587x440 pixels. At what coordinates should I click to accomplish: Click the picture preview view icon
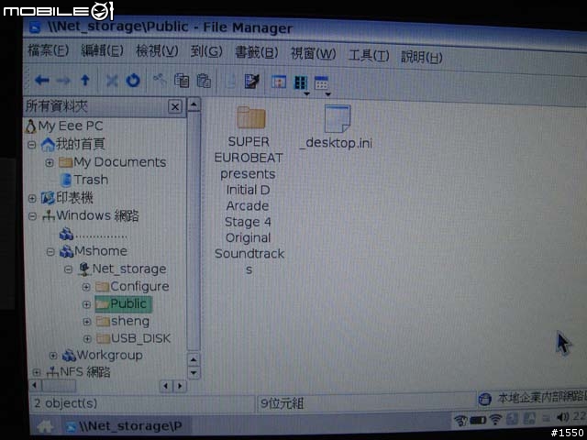point(279,82)
